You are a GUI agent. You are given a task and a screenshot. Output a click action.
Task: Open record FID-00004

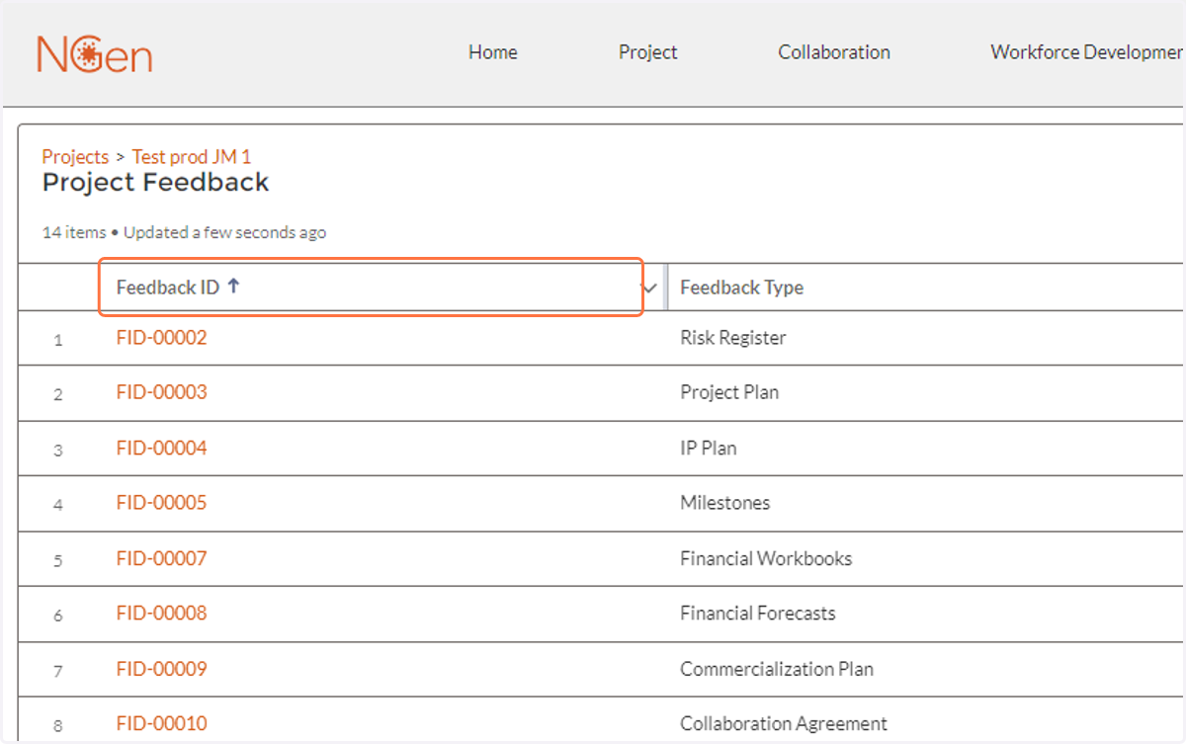161,449
